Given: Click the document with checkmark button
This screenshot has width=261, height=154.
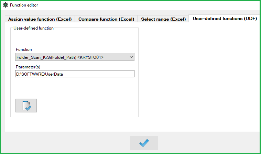Looking at the screenshot, I should coord(26,106).
